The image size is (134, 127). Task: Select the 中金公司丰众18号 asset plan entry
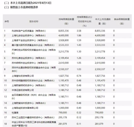[34, 124]
